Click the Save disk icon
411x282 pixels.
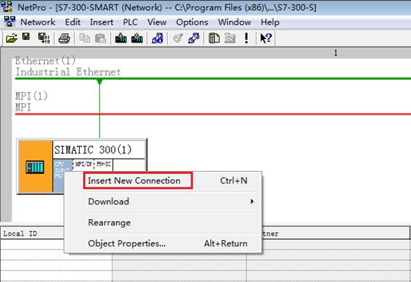point(26,37)
